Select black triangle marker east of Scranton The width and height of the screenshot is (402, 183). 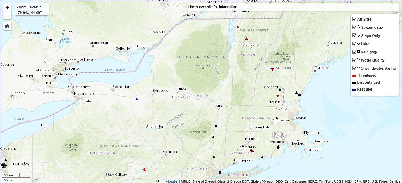pyautogui.click(x=214, y=157)
